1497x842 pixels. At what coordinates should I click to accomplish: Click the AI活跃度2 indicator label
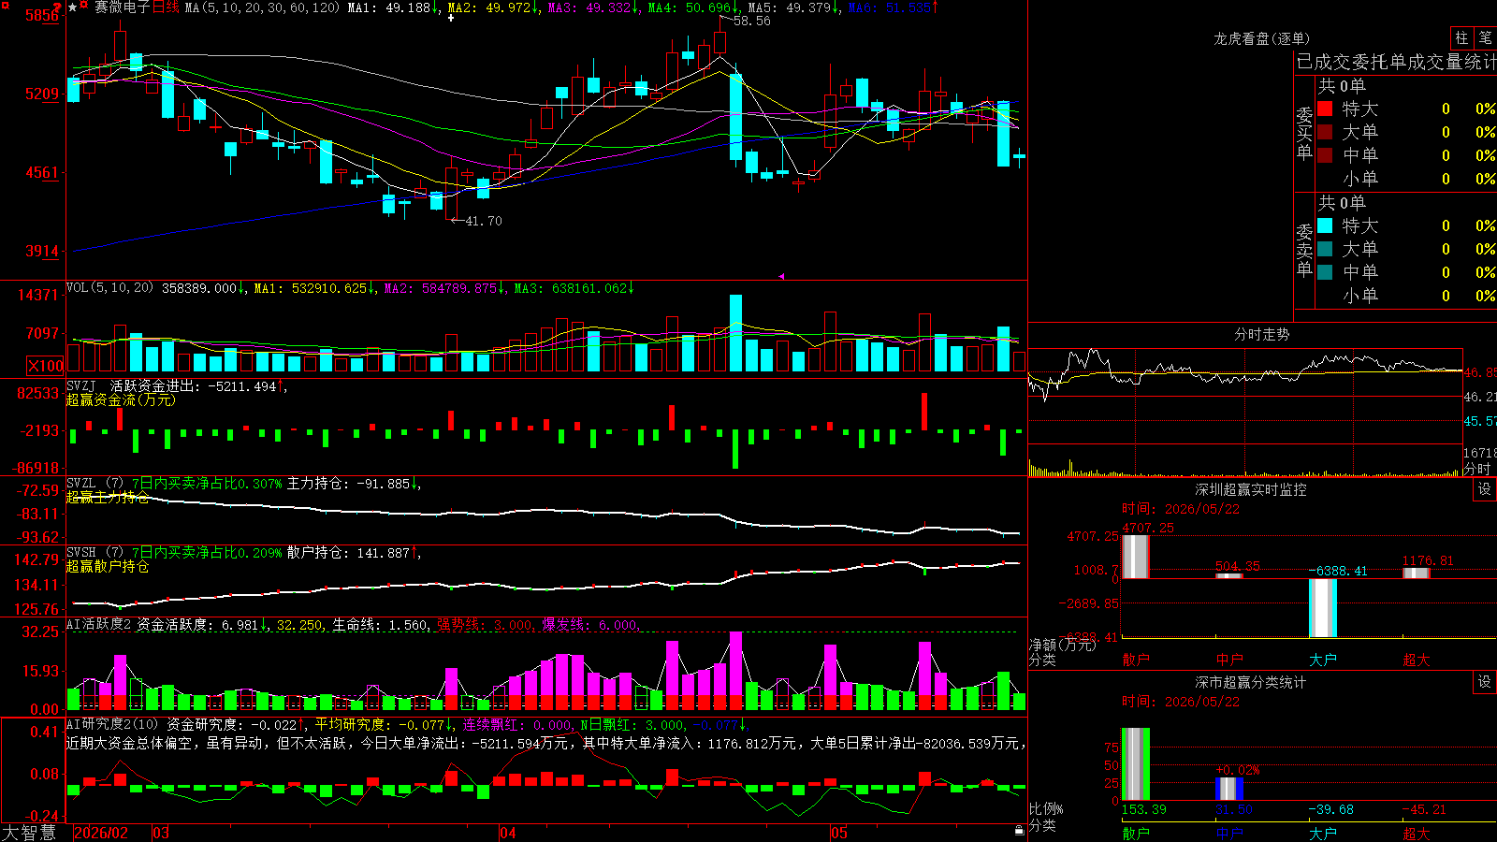(x=98, y=624)
